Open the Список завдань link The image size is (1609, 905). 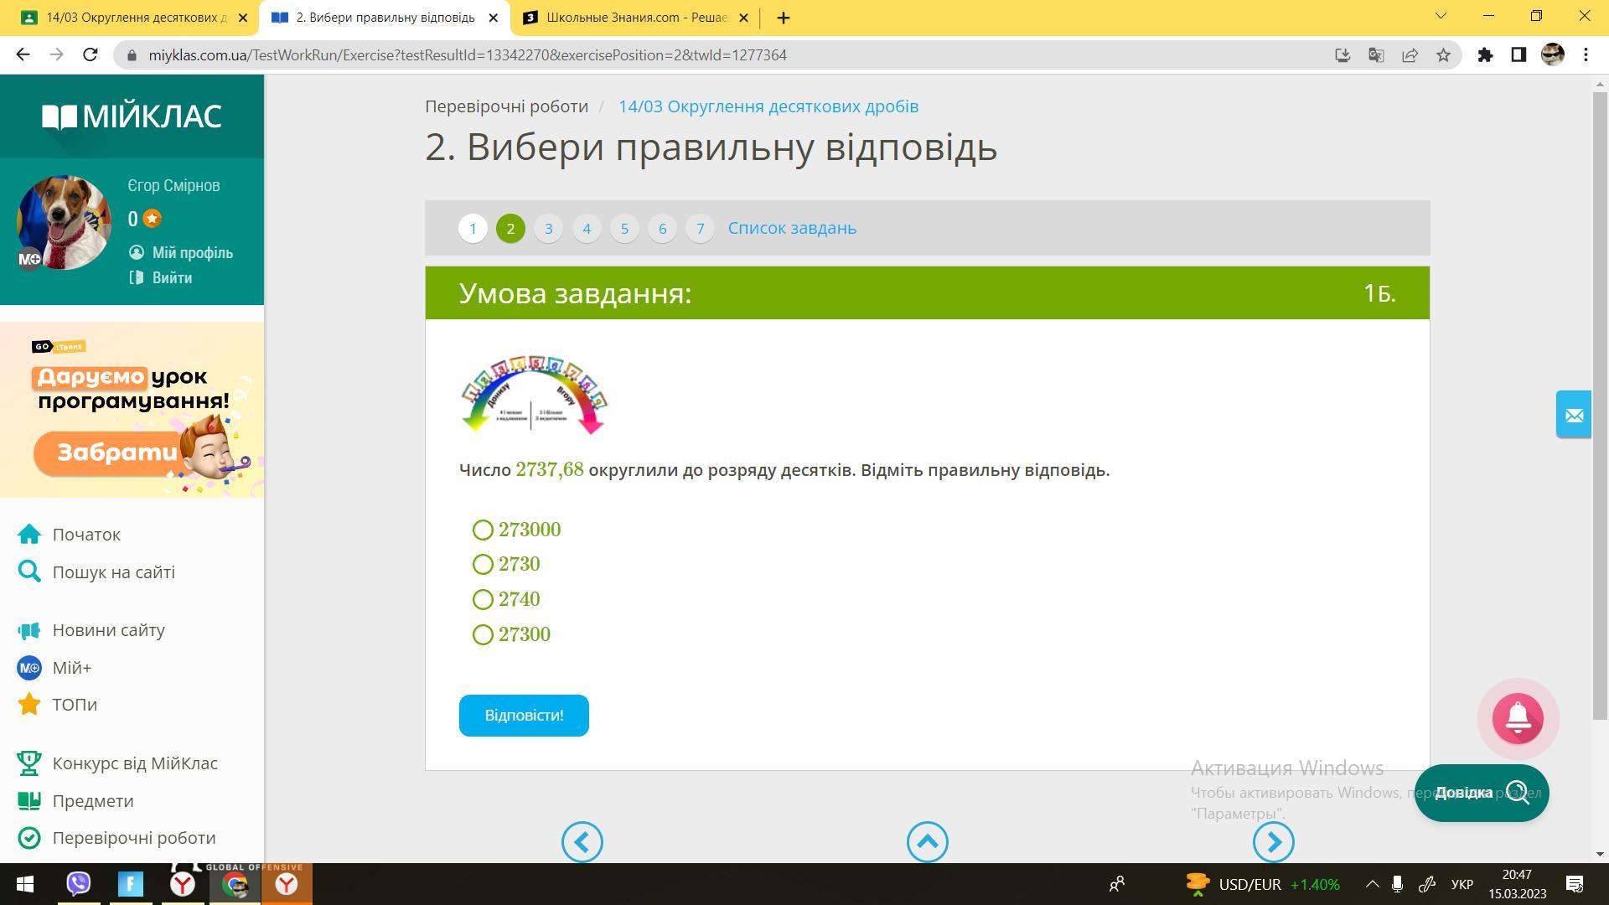(x=792, y=228)
